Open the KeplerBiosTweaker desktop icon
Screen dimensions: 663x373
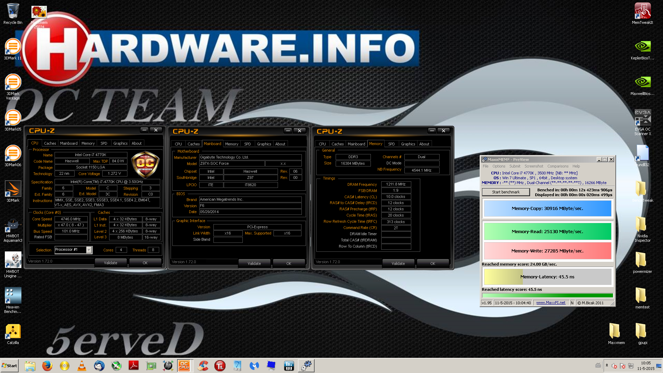[x=642, y=49]
